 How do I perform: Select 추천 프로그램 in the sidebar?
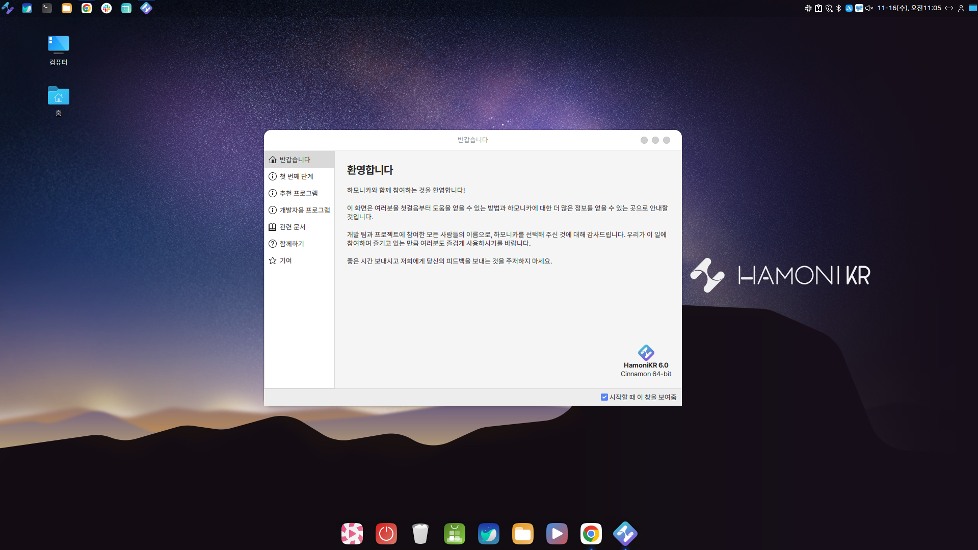(298, 193)
